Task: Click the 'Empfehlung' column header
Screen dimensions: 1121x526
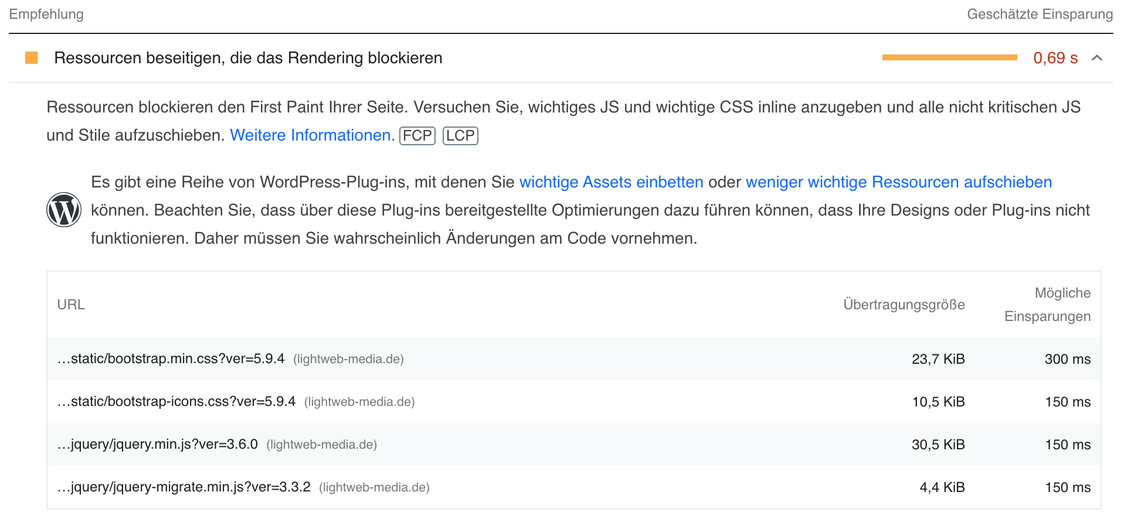Action: point(46,13)
